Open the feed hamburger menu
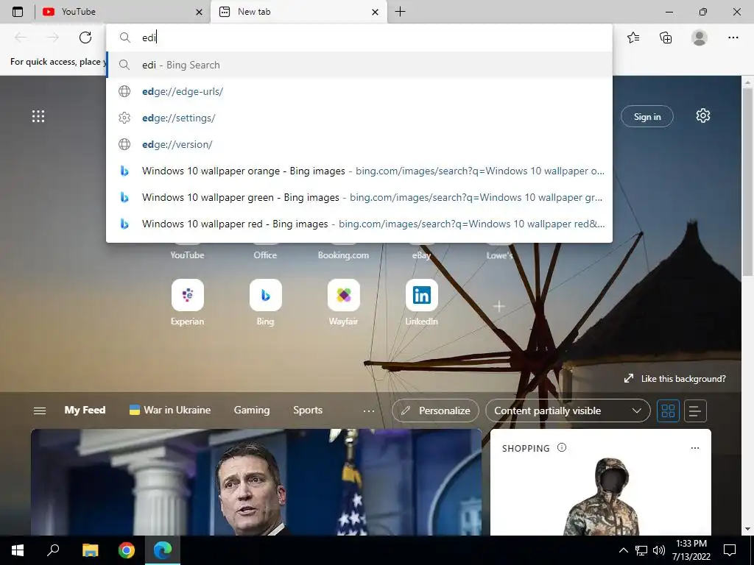Viewport: 754px width, 565px height. coord(40,411)
